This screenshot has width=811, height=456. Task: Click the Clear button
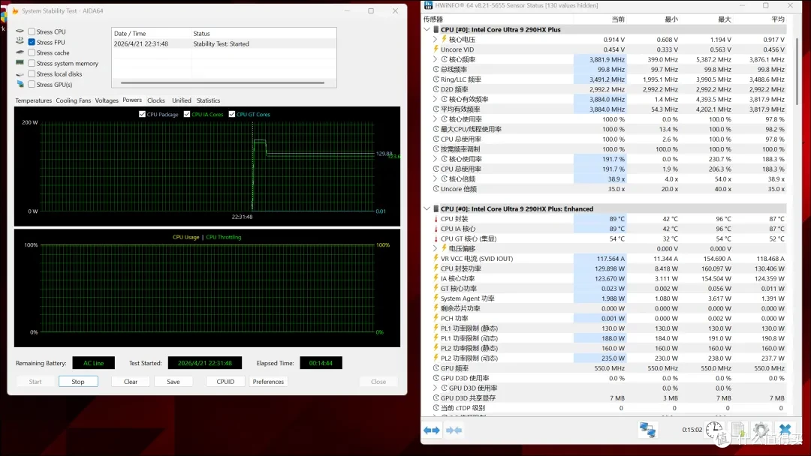(x=131, y=382)
